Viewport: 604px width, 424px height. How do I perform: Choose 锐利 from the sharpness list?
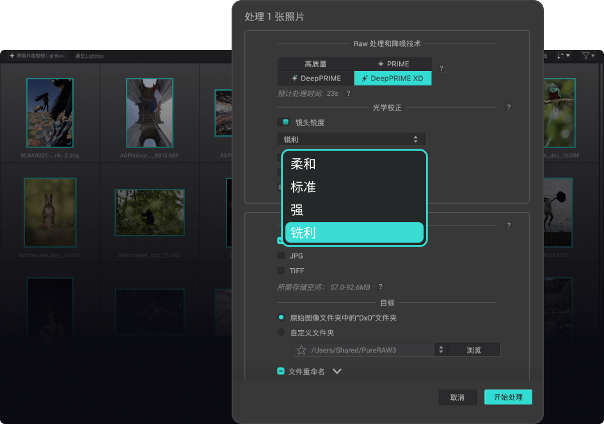coord(354,232)
